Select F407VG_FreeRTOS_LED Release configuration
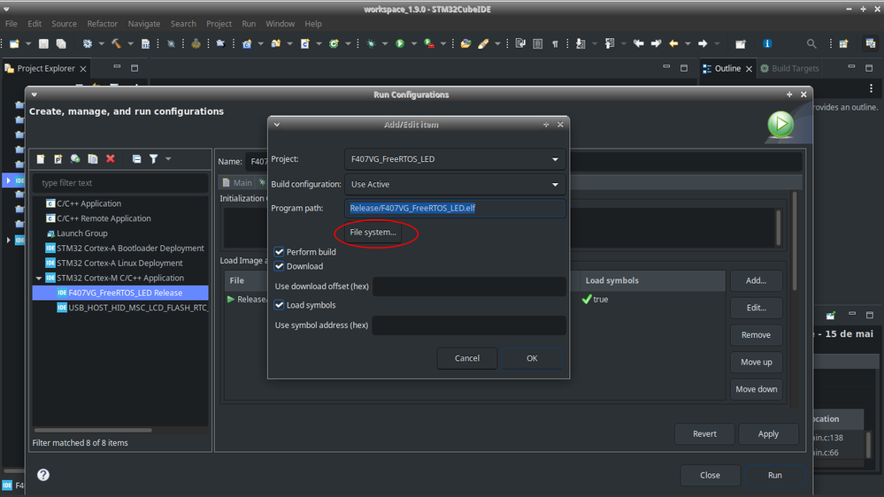The width and height of the screenshot is (884, 497). (x=120, y=293)
